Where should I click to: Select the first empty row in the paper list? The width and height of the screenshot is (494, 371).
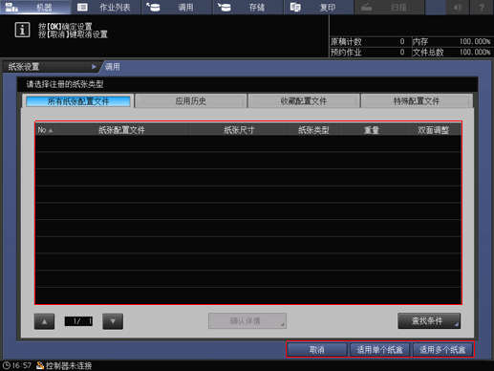(248, 143)
